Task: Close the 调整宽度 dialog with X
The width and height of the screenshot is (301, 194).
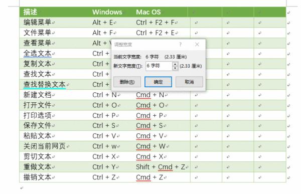Action: [197, 45]
